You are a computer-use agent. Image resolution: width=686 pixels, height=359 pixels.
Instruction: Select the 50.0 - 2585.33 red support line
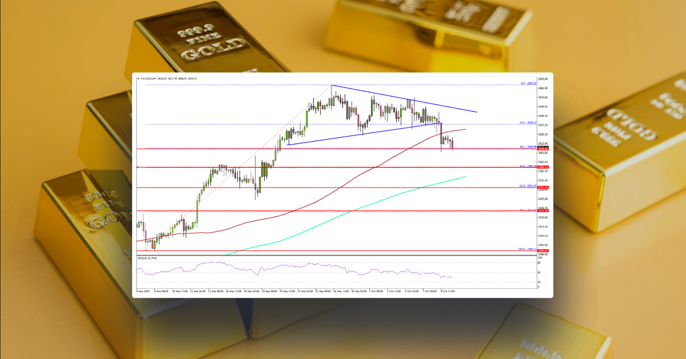[x=343, y=166]
